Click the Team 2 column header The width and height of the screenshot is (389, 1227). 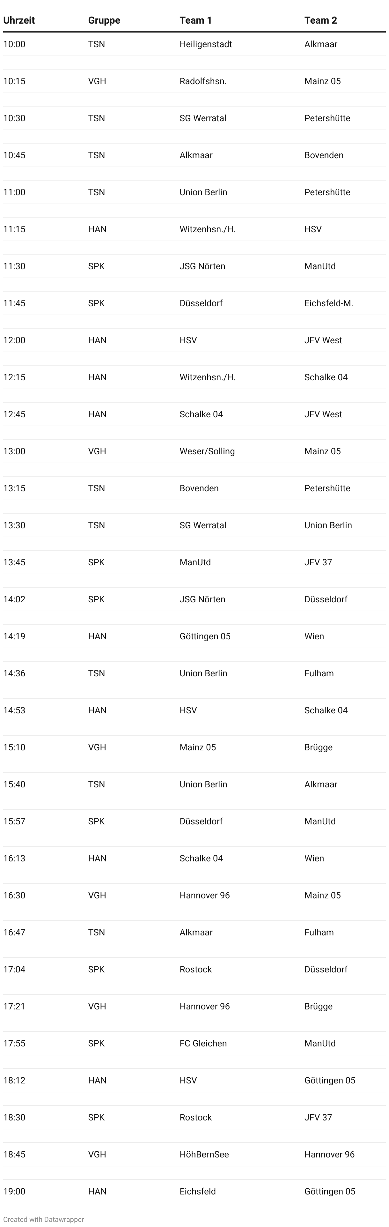[x=321, y=20]
